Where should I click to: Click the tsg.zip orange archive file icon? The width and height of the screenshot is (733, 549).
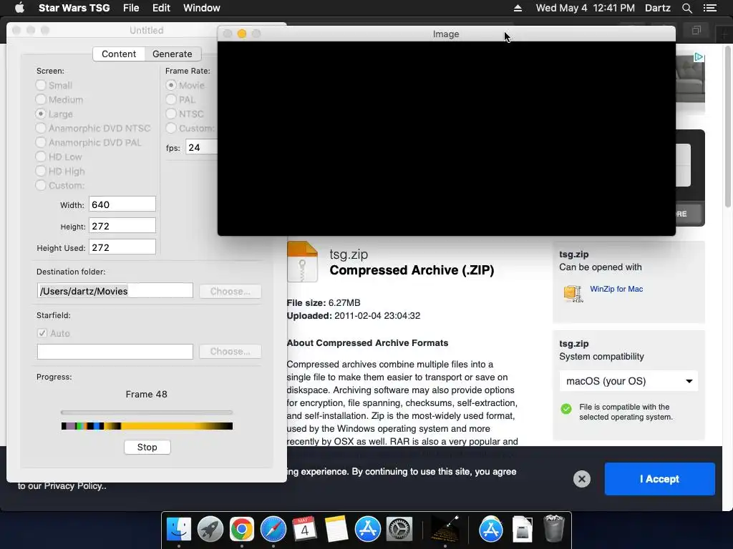point(302,262)
